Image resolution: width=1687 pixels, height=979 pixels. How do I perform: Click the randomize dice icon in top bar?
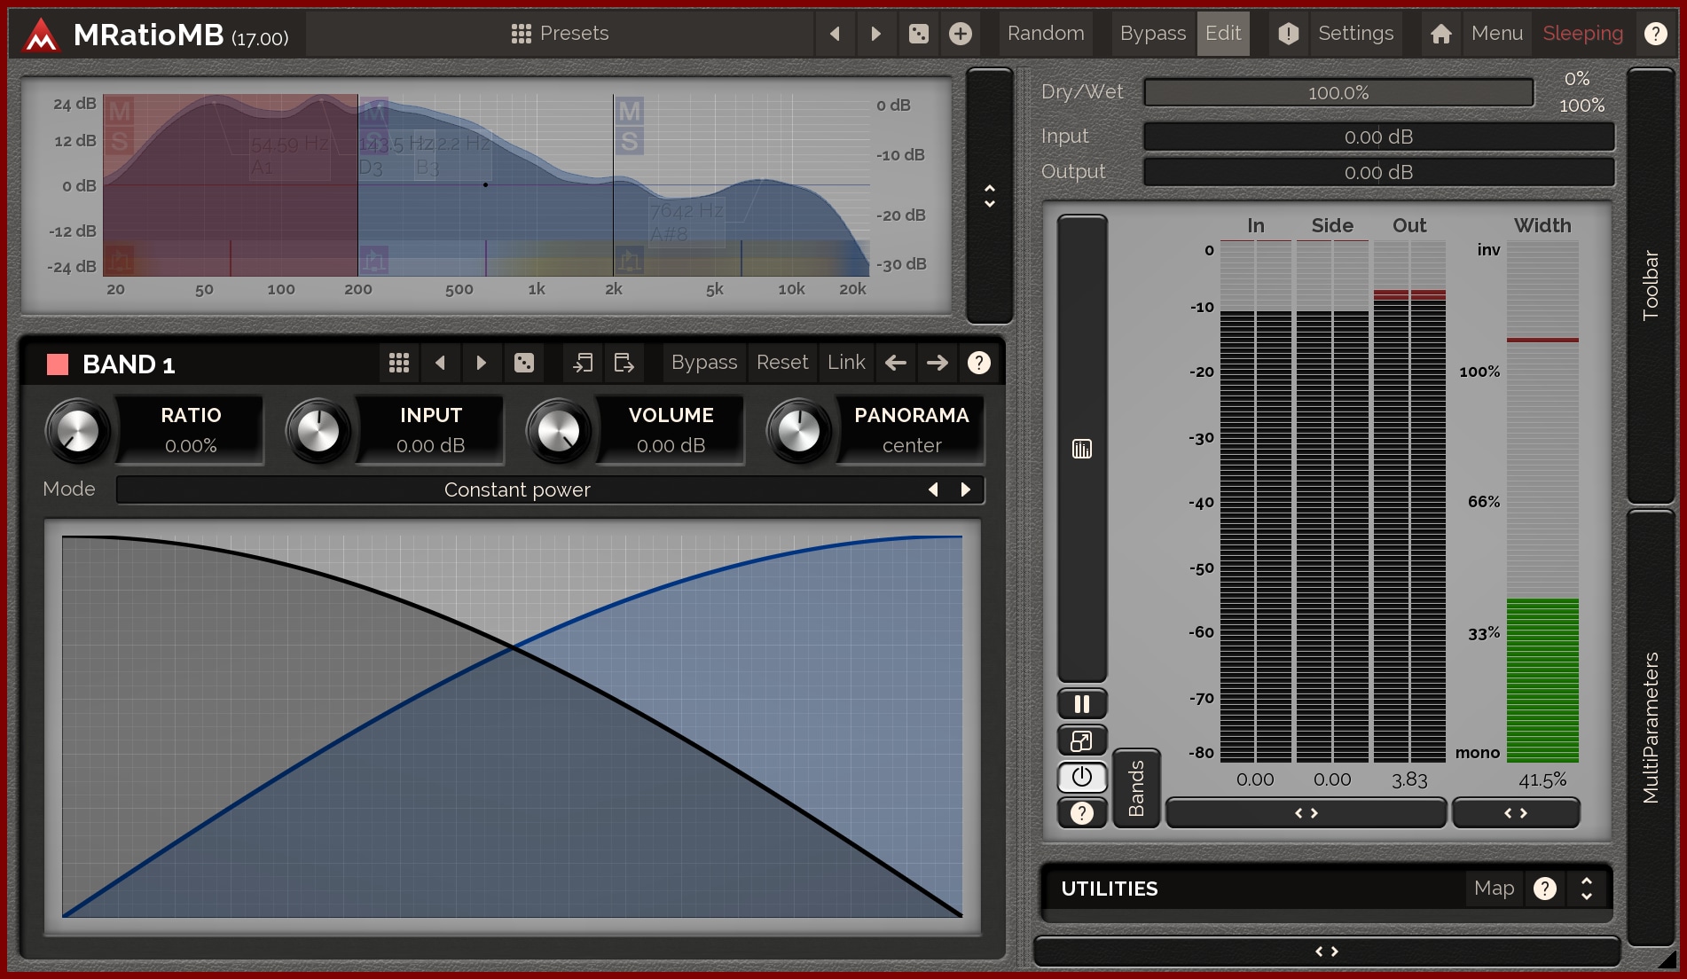click(x=919, y=34)
